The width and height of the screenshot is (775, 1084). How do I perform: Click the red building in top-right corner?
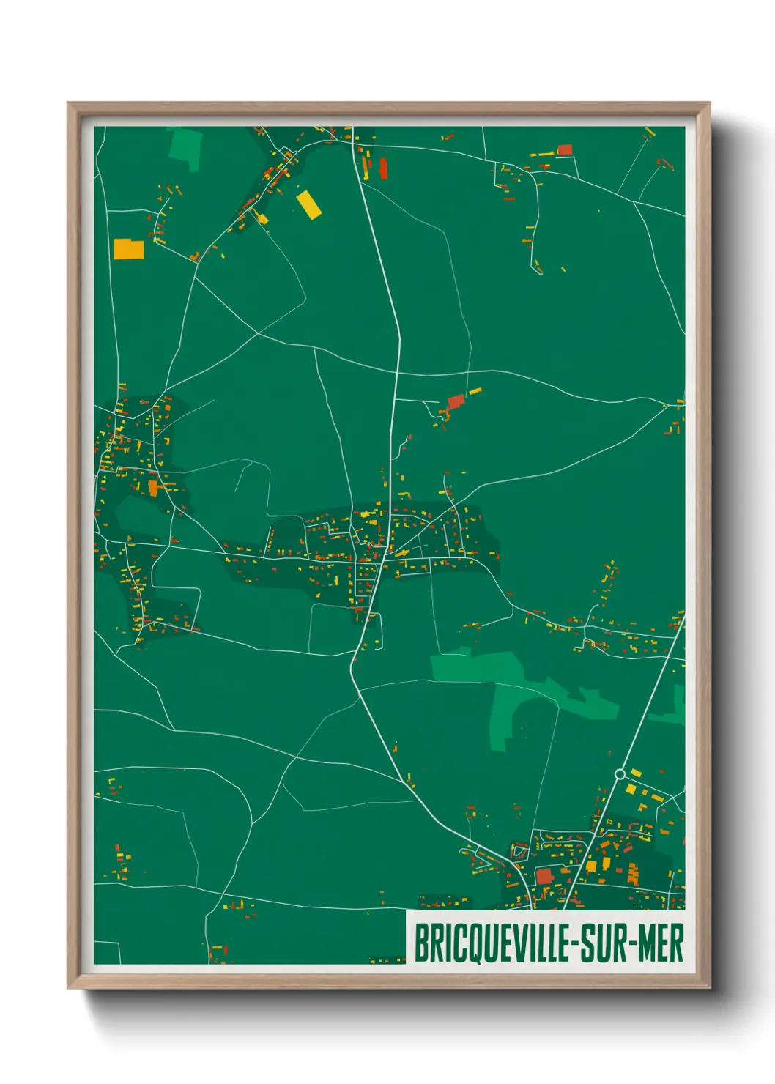point(564,149)
